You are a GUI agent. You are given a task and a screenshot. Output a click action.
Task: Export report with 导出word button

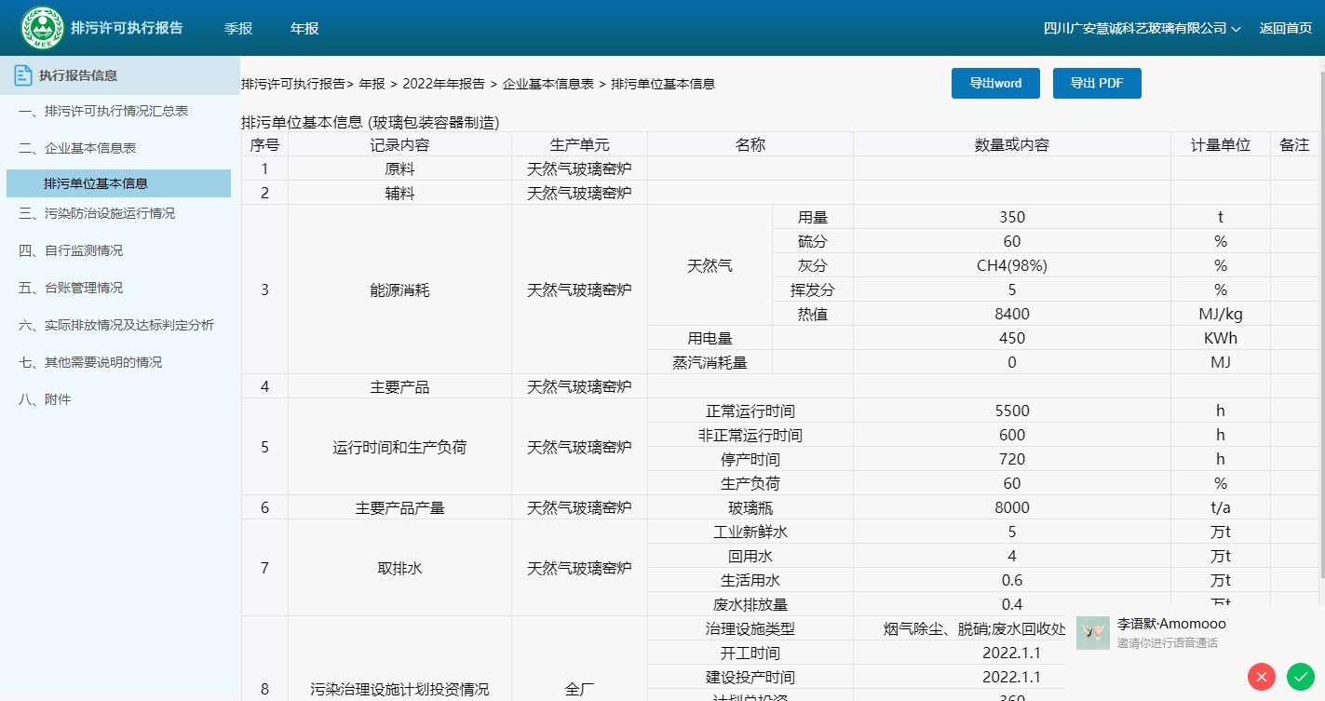(x=995, y=83)
